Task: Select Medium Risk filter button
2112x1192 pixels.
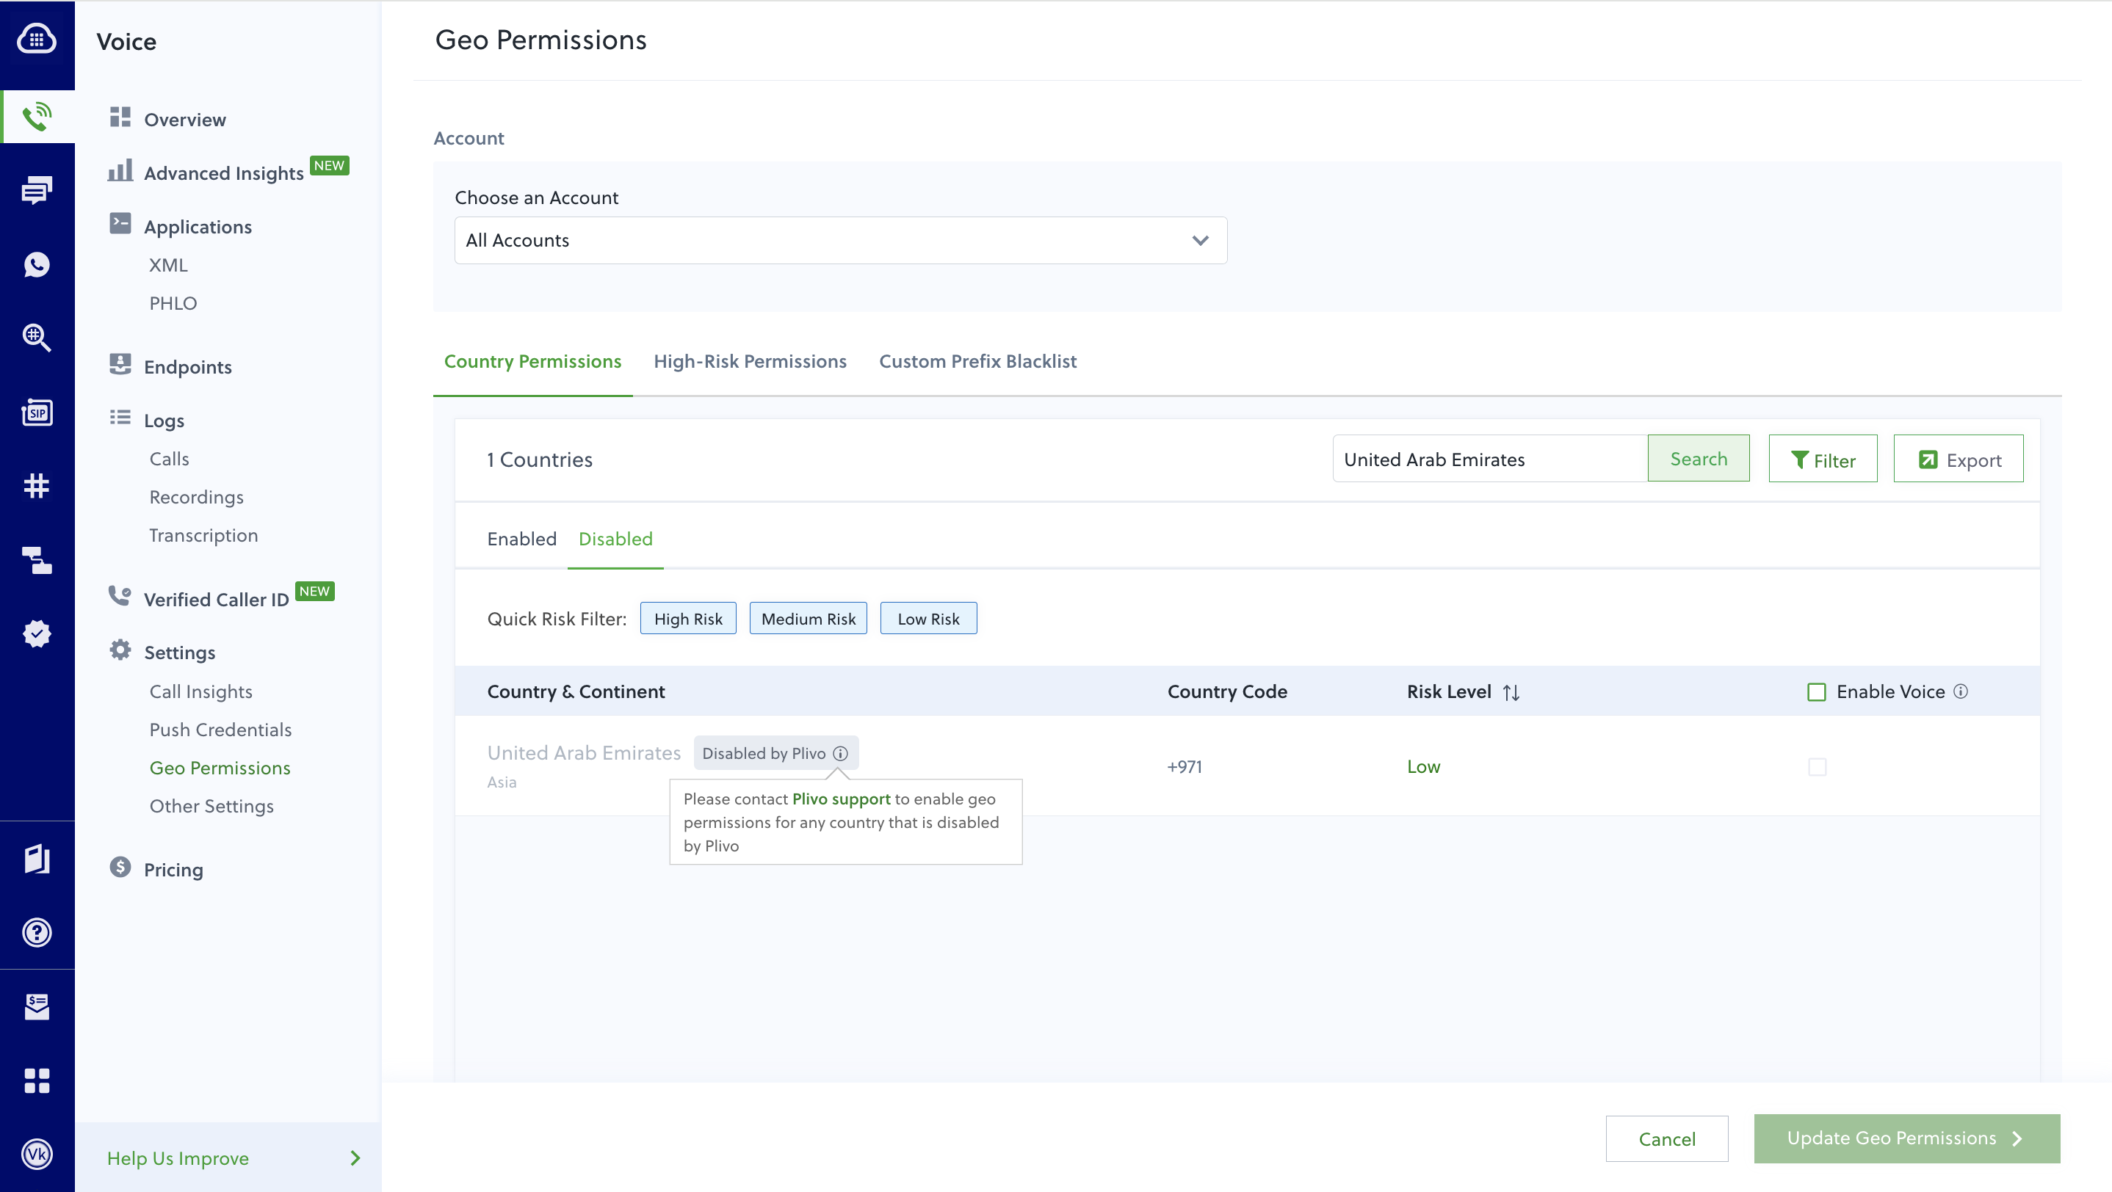Action: tap(808, 618)
